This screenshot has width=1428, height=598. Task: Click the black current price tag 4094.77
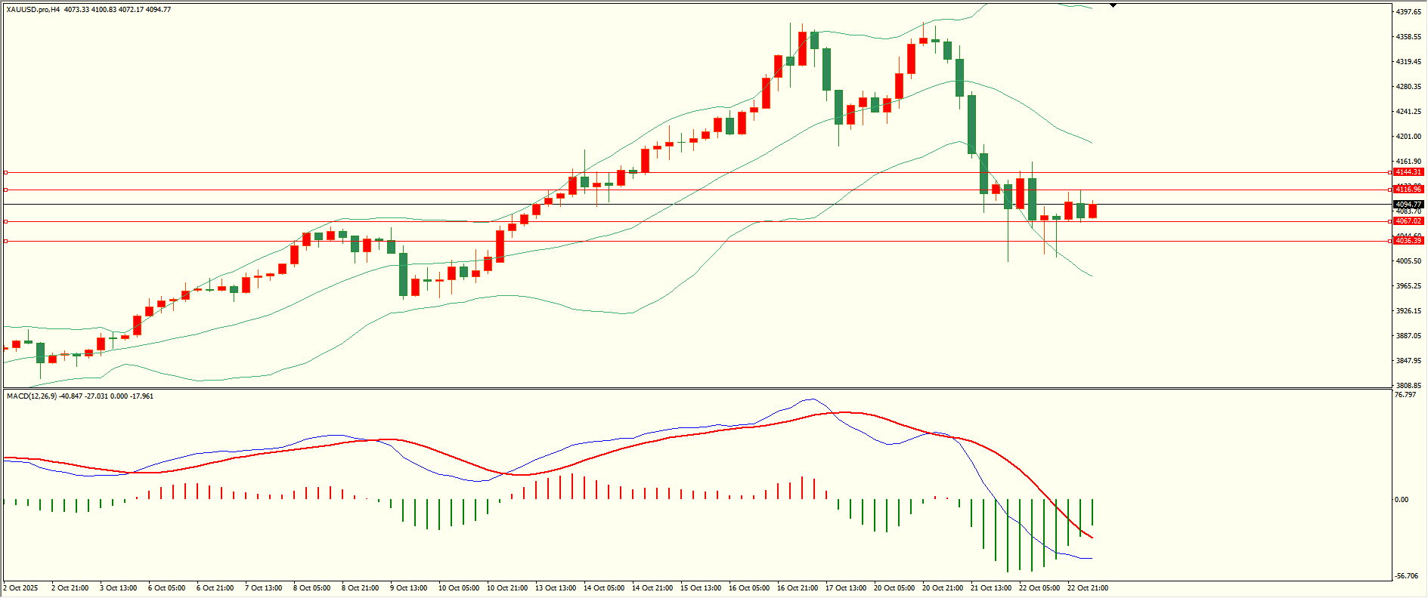tap(1408, 205)
